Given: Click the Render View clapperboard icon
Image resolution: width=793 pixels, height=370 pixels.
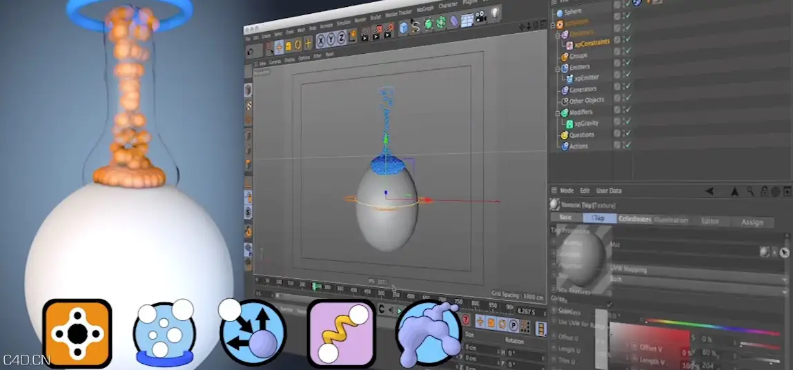Looking at the screenshot, I should tap(364, 35).
